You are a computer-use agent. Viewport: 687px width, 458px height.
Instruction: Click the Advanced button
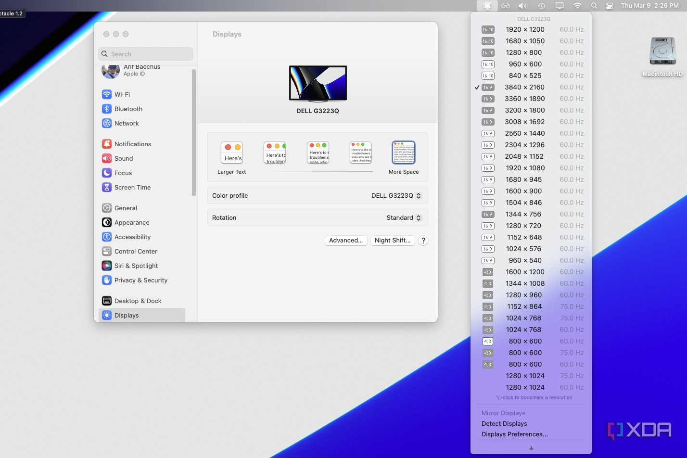point(346,240)
